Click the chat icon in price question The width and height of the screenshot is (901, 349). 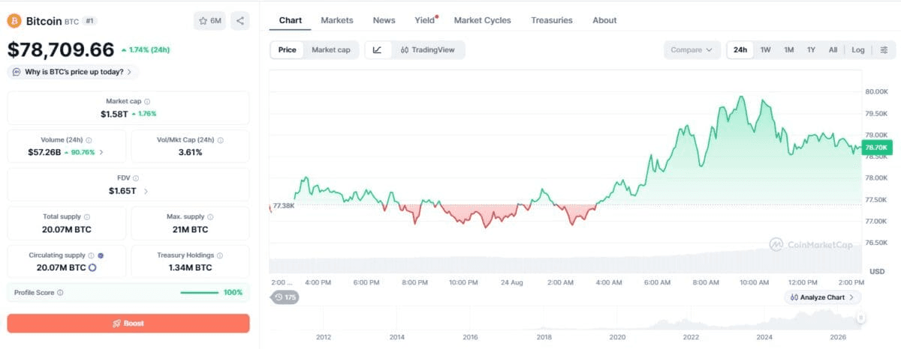[17, 72]
